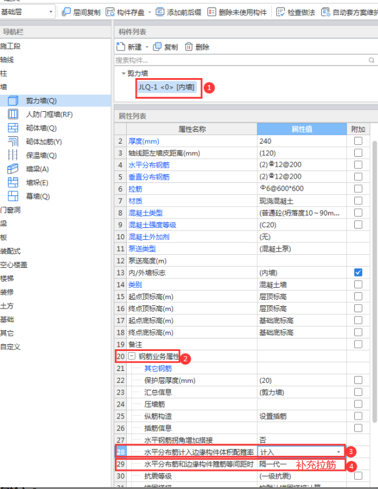Select component JLQ-1 <0> [内墙]
The image size is (378, 489).
pyautogui.click(x=167, y=87)
